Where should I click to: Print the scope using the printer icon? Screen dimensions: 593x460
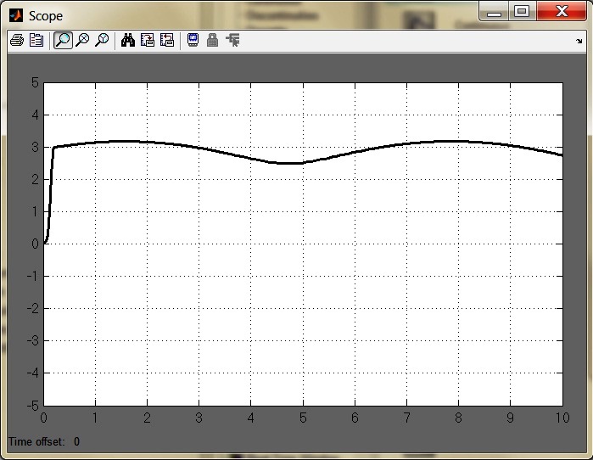point(17,40)
